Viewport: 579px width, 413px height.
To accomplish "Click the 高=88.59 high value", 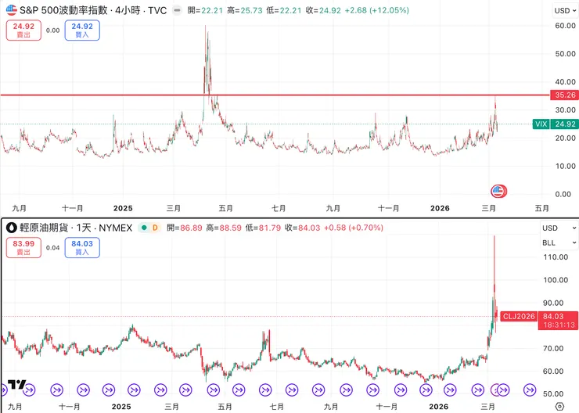I will click(224, 228).
